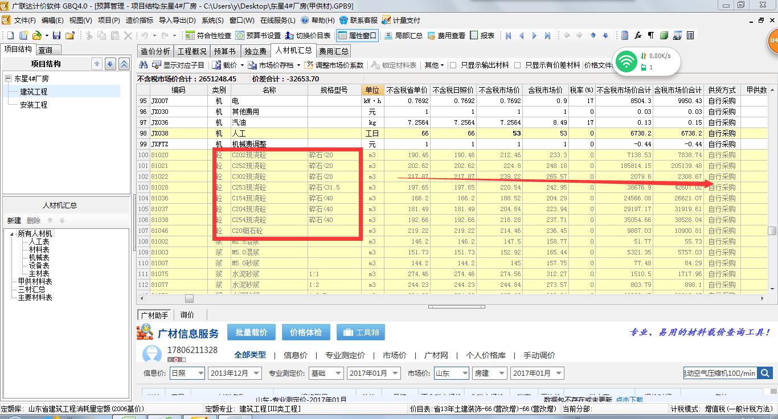Image resolution: width=778 pixels, height=419 pixels.
Task: Open the calculator icon in toolbar
Action: click(625, 35)
